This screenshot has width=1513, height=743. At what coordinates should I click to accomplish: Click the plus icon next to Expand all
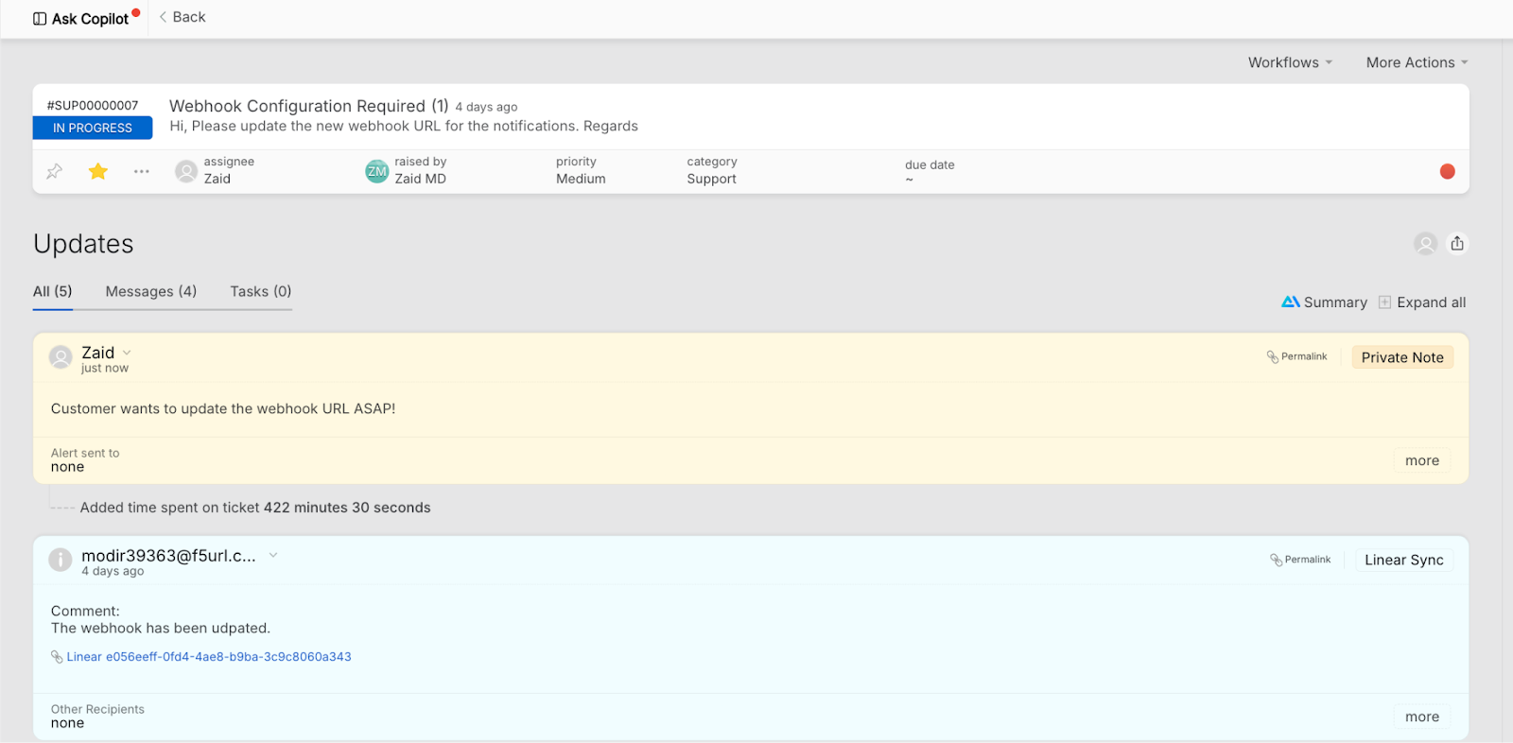point(1384,302)
